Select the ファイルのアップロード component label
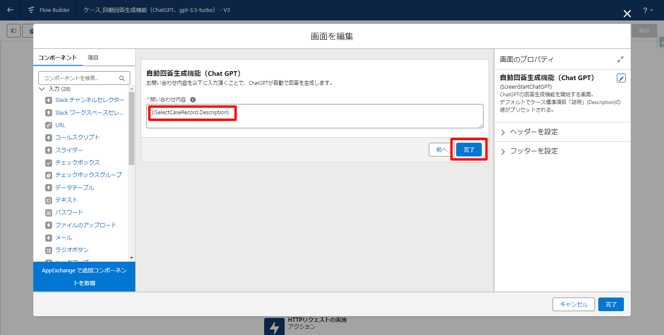The width and height of the screenshot is (664, 335). (x=86, y=225)
